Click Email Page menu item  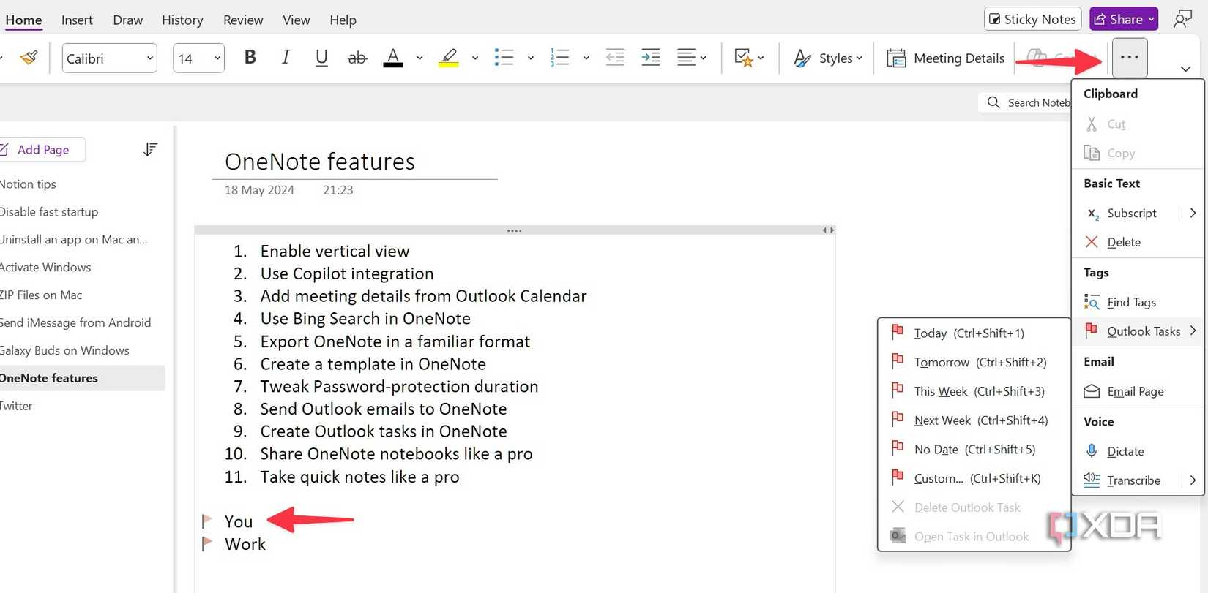1138,392
